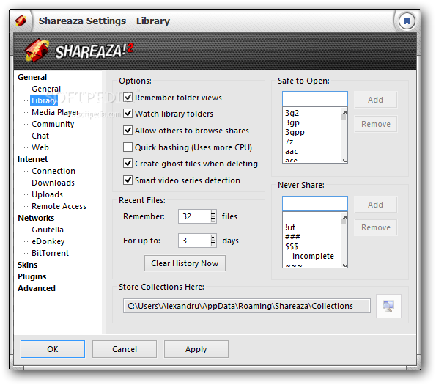Click up arrow in Never Share list
The height and width of the screenshot is (385, 436).
coord(344,217)
